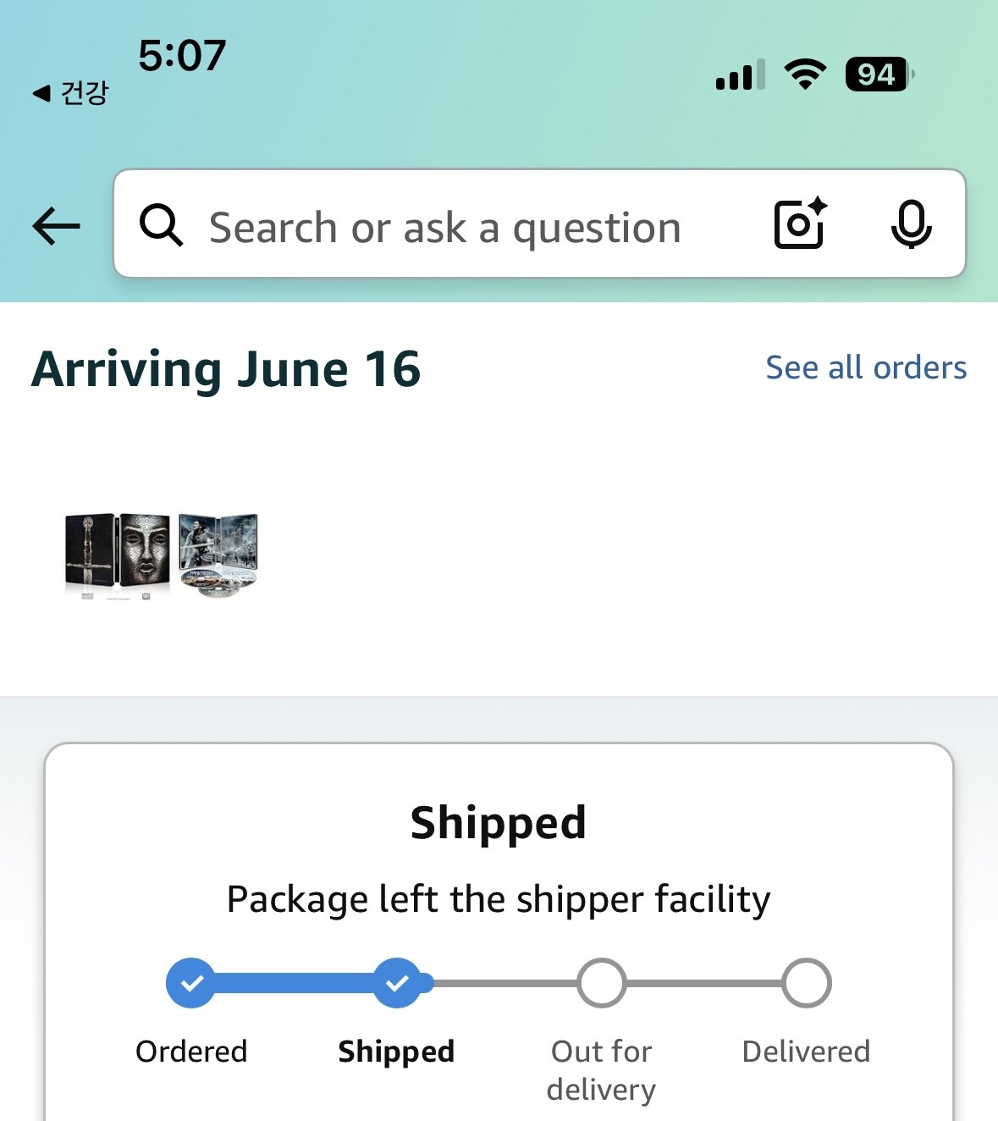
Task: Tap the Shipped checkmark step
Action: pyautogui.click(x=397, y=983)
